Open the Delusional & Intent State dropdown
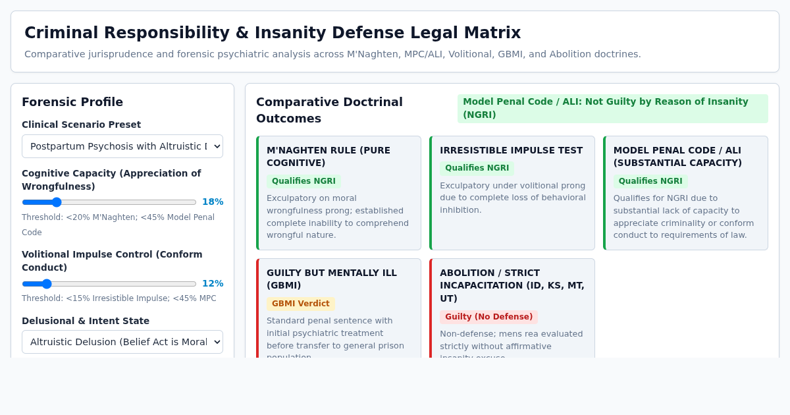This screenshot has width=790, height=415. tap(122, 342)
